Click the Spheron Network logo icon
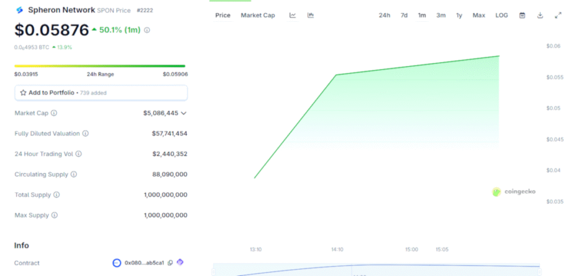 [19, 10]
